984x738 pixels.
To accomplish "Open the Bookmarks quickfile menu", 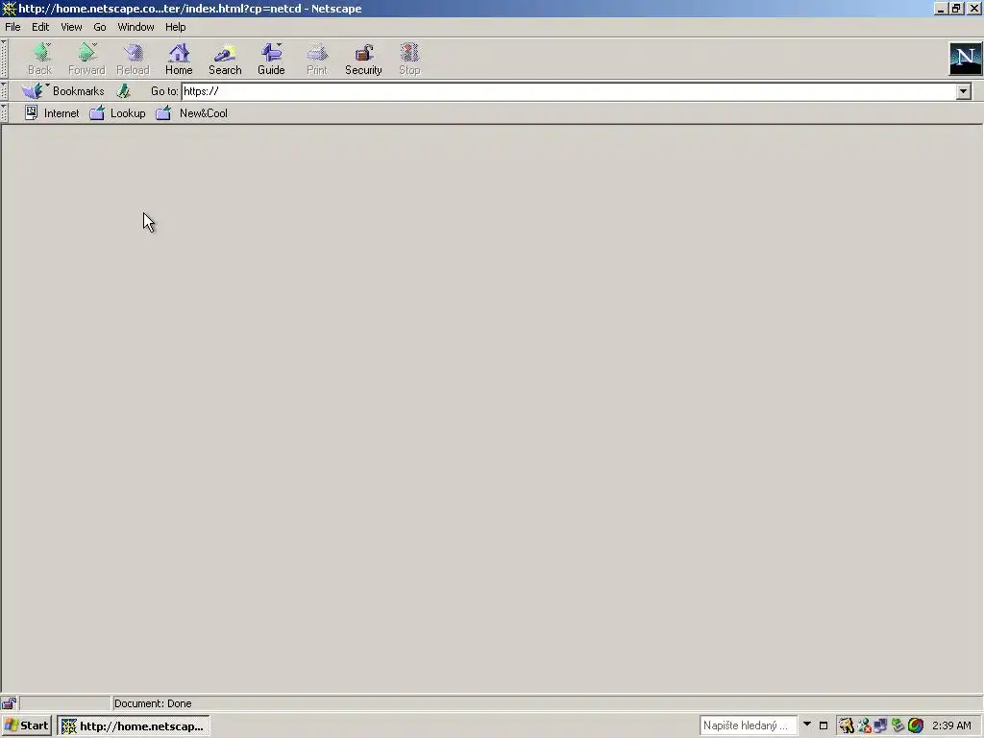I will click(62, 91).
